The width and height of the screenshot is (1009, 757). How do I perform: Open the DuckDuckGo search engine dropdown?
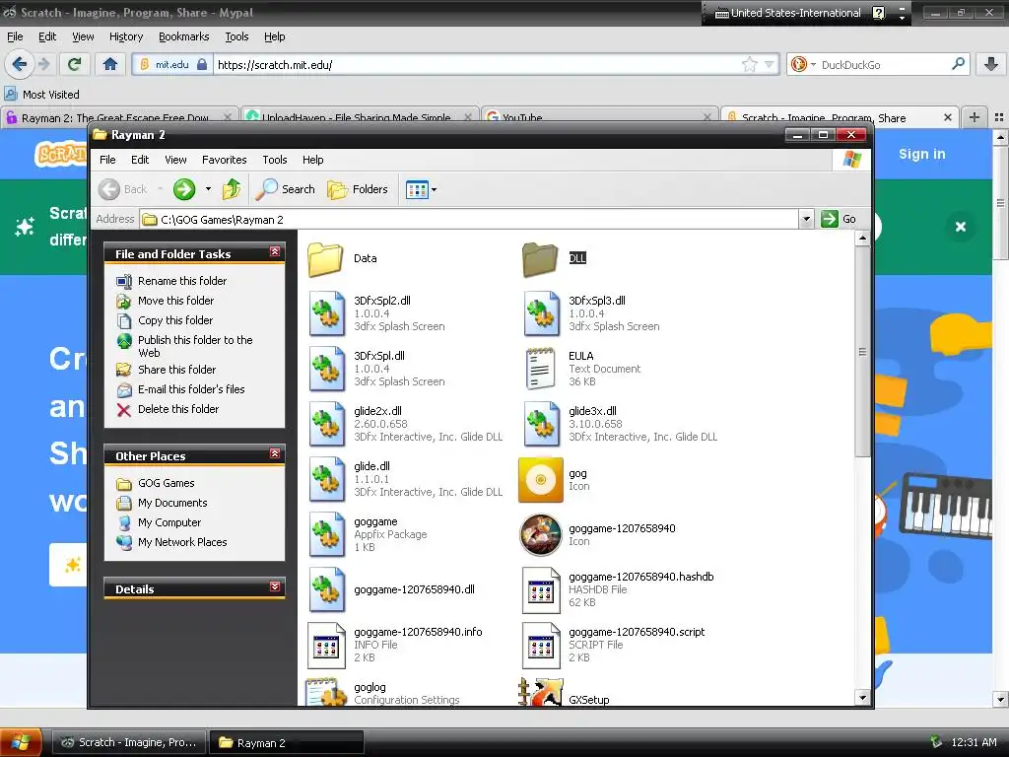pyautogui.click(x=813, y=64)
